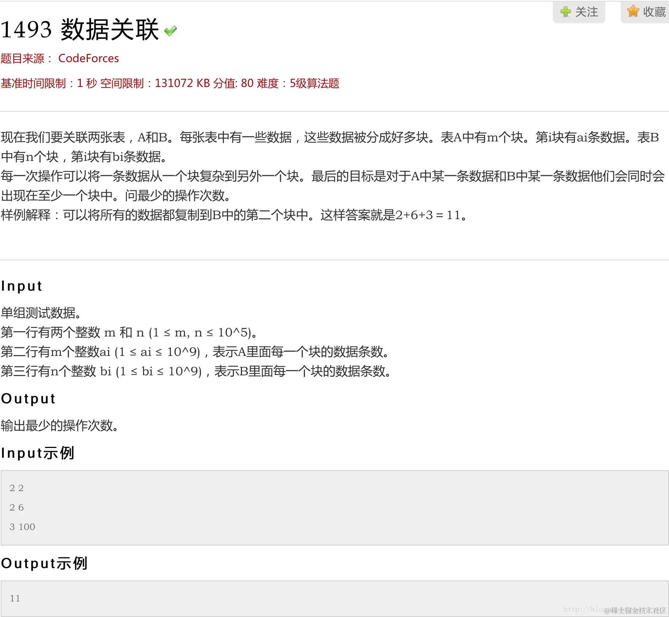Image resolution: width=669 pixels, height=617 pixels.
Task: Click the 分值: 80 score text
Action: (233, 83)
